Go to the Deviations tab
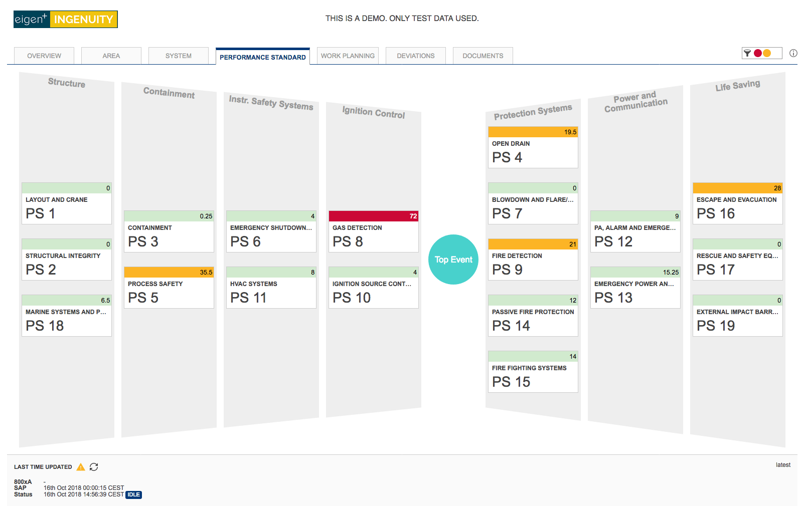 point(416,56)
